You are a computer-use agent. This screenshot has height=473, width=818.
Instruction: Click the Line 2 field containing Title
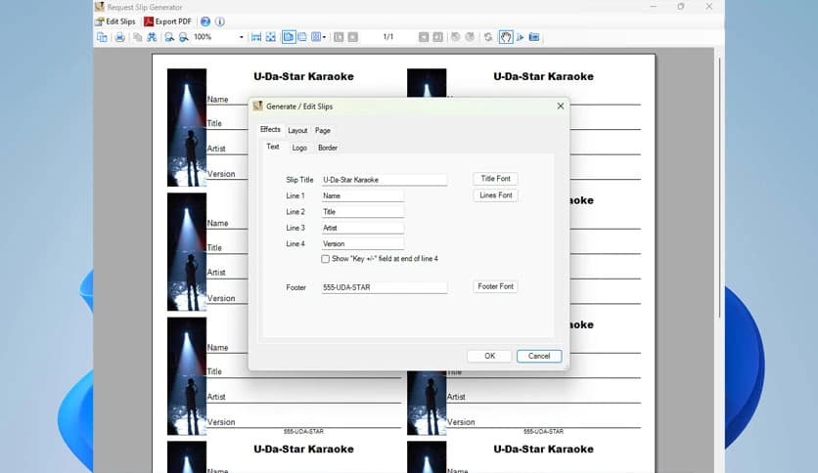tap(363, 212)
